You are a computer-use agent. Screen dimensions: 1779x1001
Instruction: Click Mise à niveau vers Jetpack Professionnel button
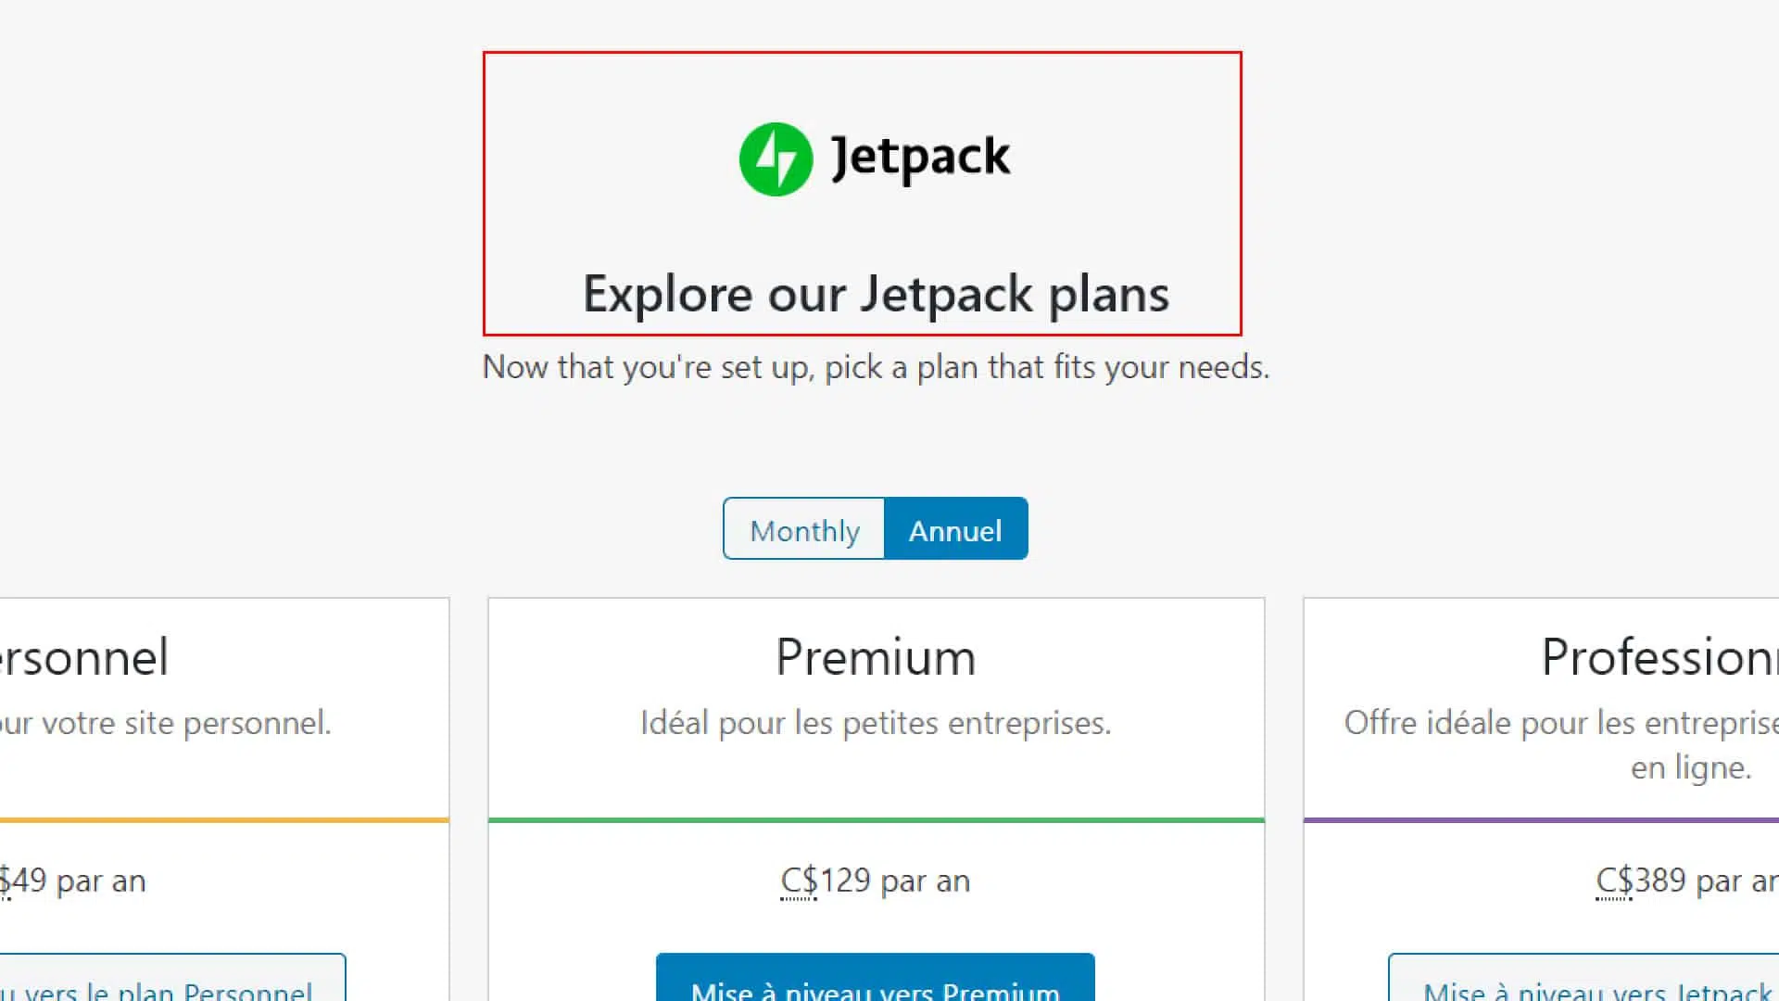coord(1583,977)
